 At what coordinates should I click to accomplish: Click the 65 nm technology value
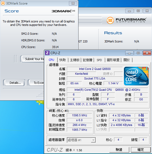click(x=74, y=83)
